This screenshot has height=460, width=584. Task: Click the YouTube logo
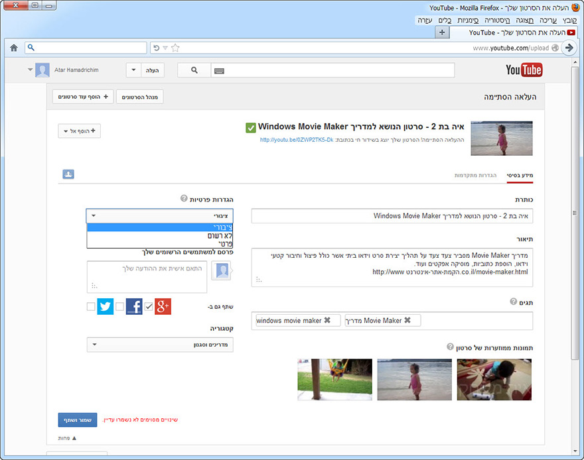coord(524,70)
